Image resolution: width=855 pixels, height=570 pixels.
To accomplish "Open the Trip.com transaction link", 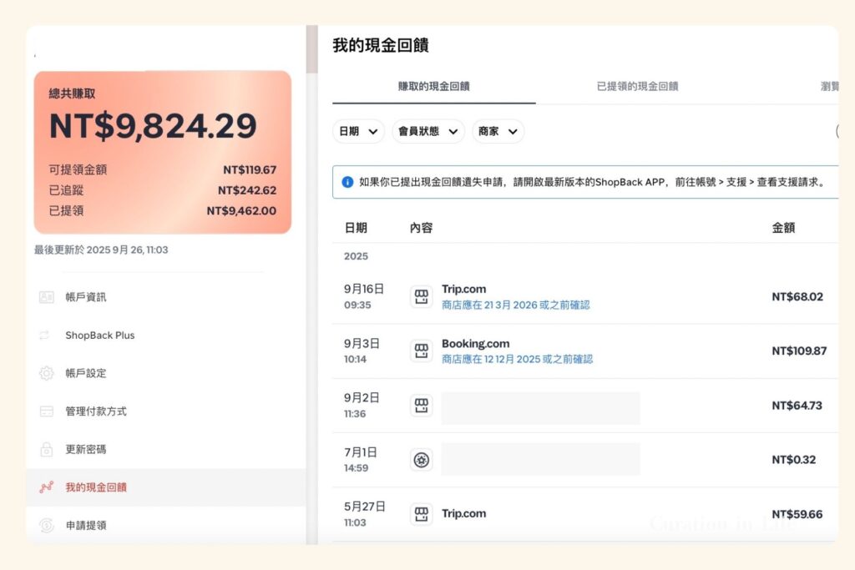I will pos(464,289).
